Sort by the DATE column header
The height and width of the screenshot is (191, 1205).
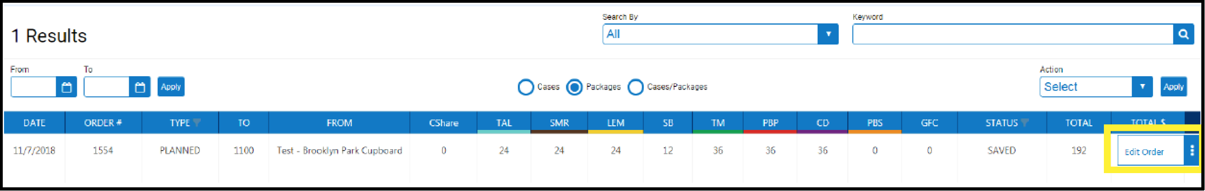coord(34,123)
